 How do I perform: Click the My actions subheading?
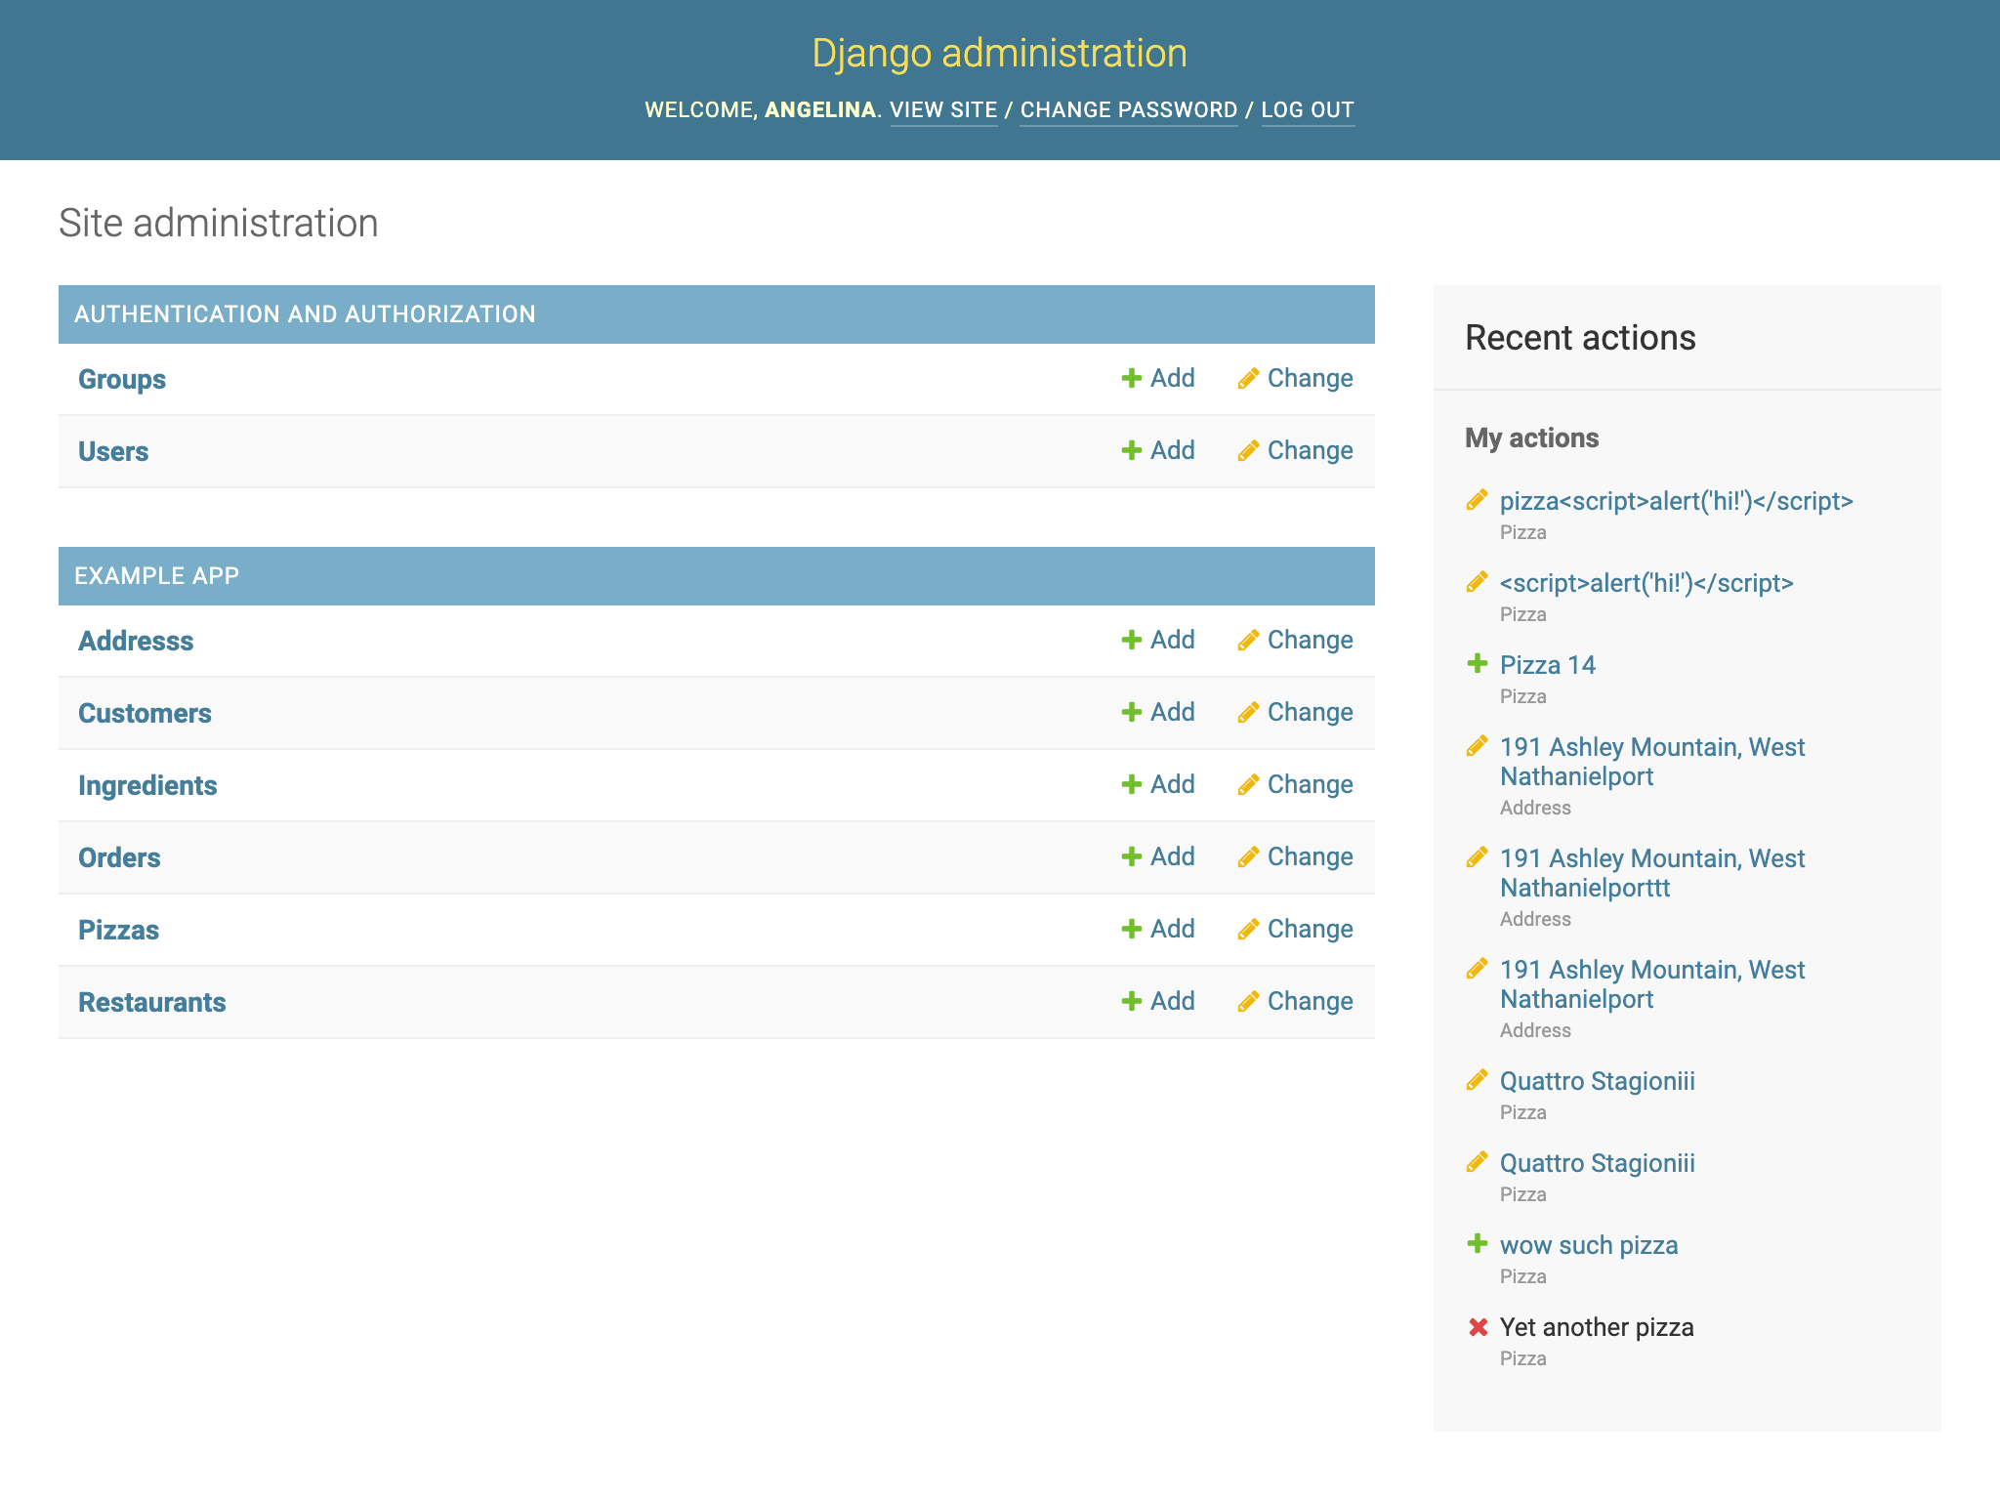coord(1531,437)
